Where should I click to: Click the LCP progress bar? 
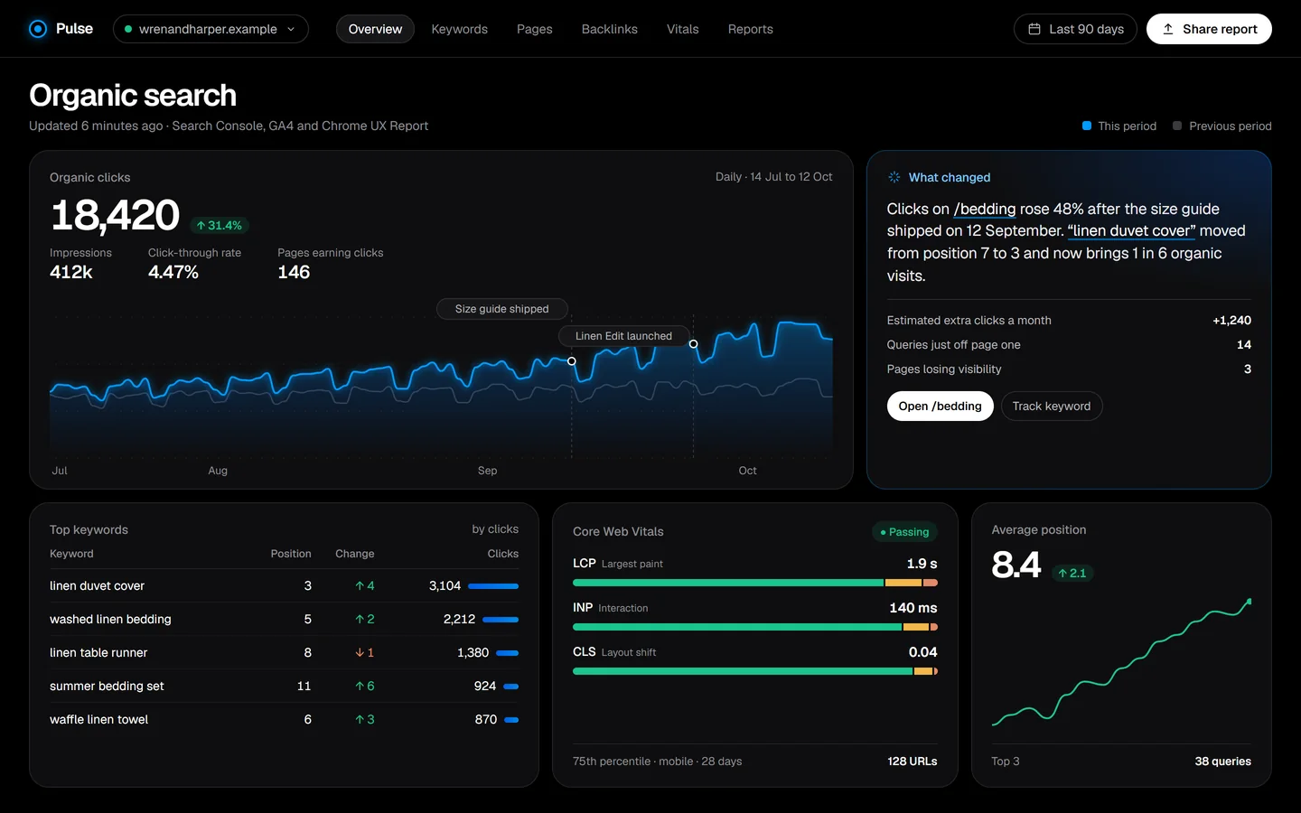[755, 583]
